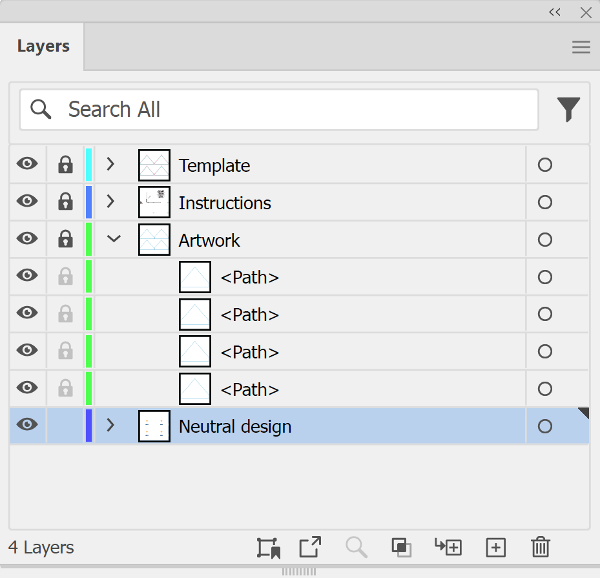
Task: Select the Layers tab
Action: coord(43,46)
